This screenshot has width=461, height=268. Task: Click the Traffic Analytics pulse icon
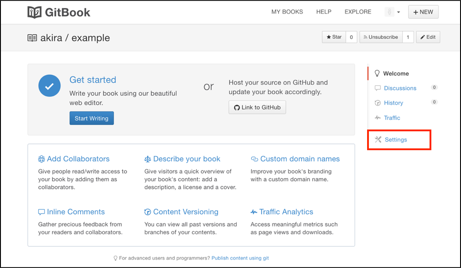254,212
